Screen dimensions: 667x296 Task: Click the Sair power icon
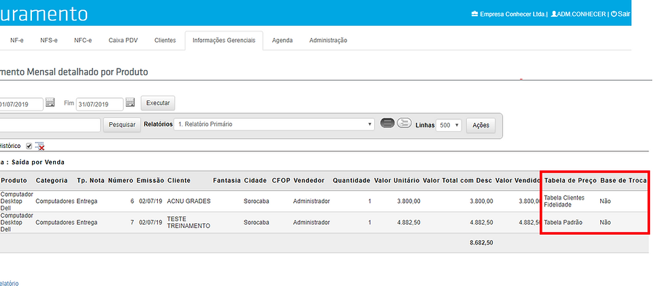point(614,14)
